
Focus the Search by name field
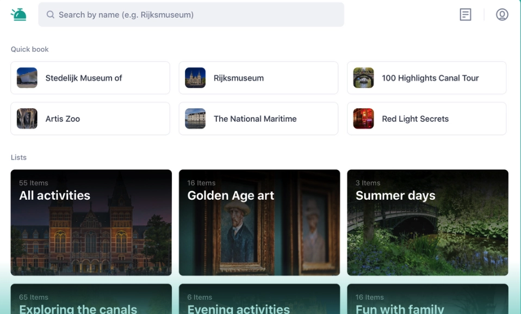point(191,15)
